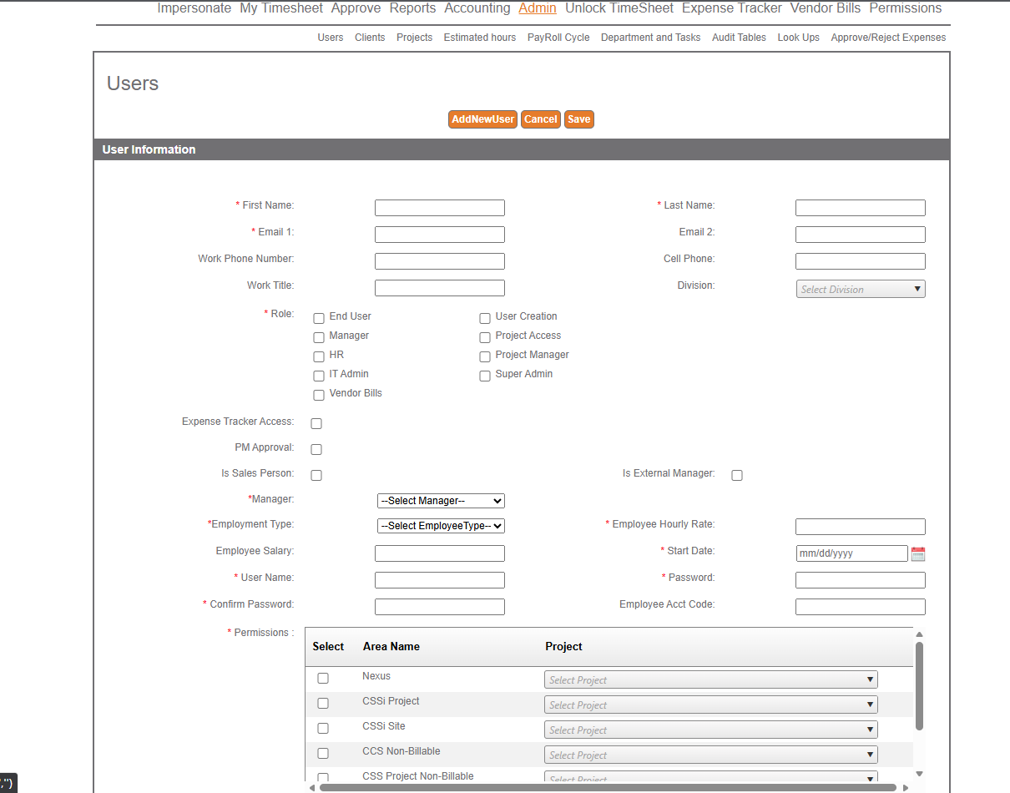Viewport: 1010px width, 793px height.
Task: Focus the Work Title input field
Action: [440, 288]
